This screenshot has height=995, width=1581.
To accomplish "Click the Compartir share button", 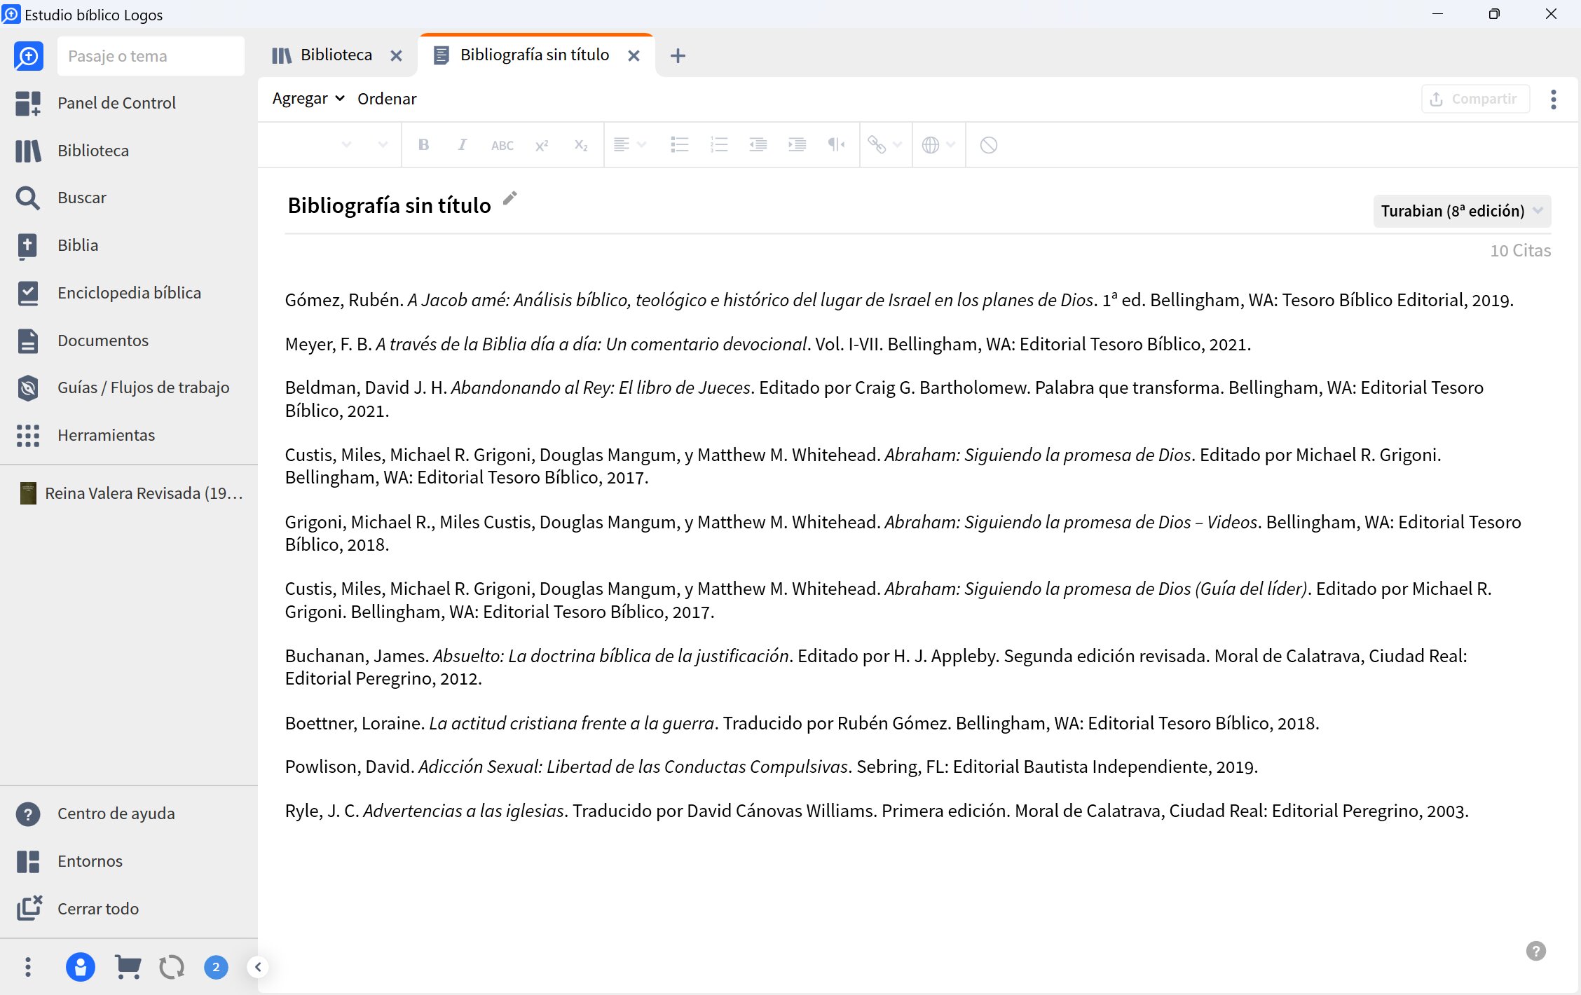I will coord(1474,99).
